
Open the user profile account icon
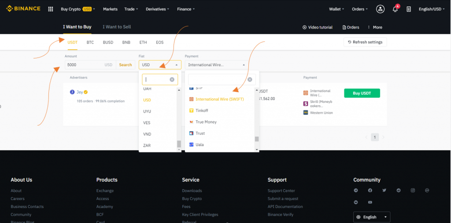tap(380, 9)
